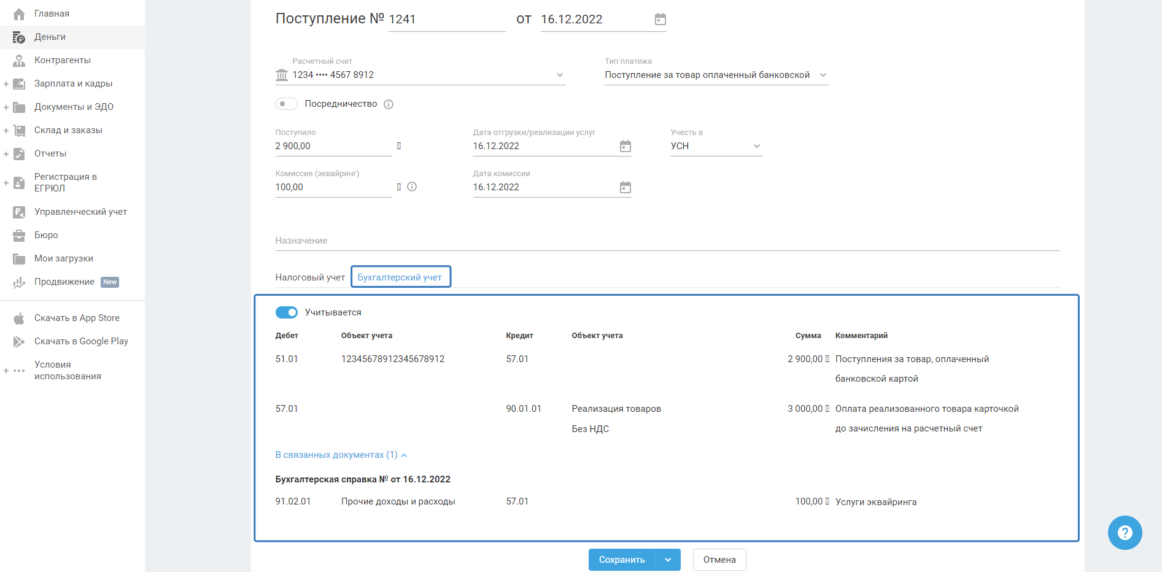Click the Главная home icon in sidebar
The image size is (1162, 572).
pos(19,14)
